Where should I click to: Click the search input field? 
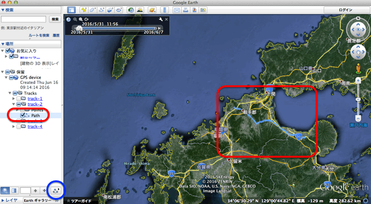tap(24, 19)
